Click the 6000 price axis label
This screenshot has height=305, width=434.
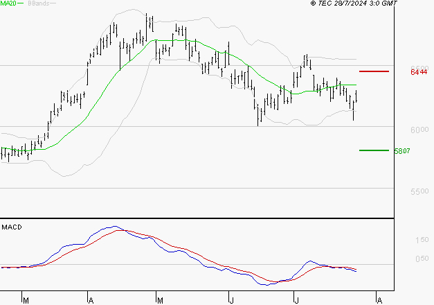click(x=419, y=130)
